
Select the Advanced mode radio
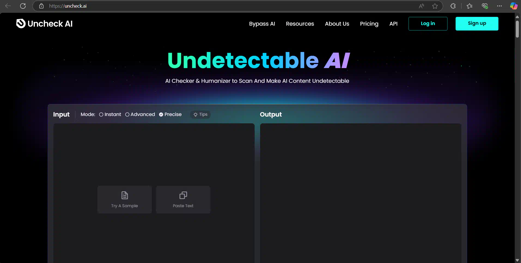tap(127, 115)
